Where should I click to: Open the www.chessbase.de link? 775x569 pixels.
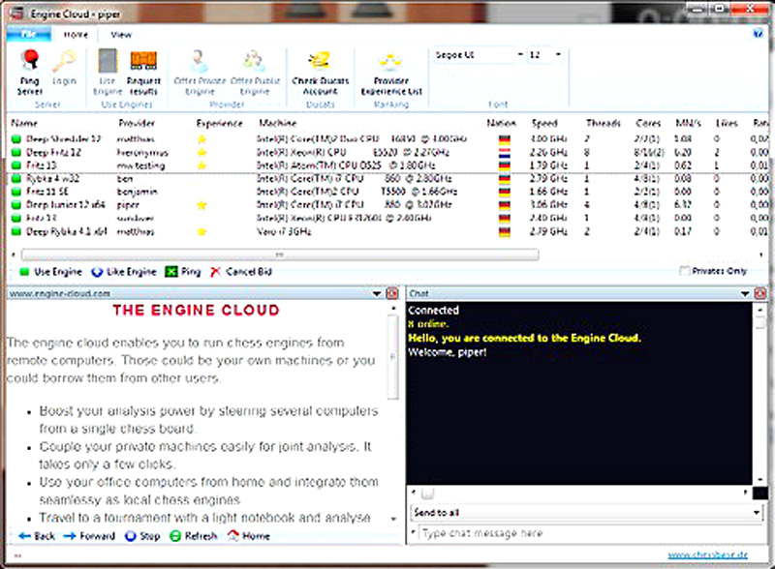pyautogui.click(x=708, y=555)
